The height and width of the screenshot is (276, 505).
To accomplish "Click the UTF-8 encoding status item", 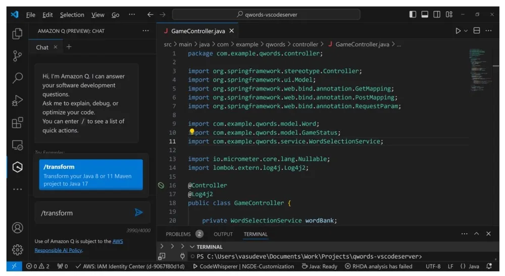I will 433,266.
